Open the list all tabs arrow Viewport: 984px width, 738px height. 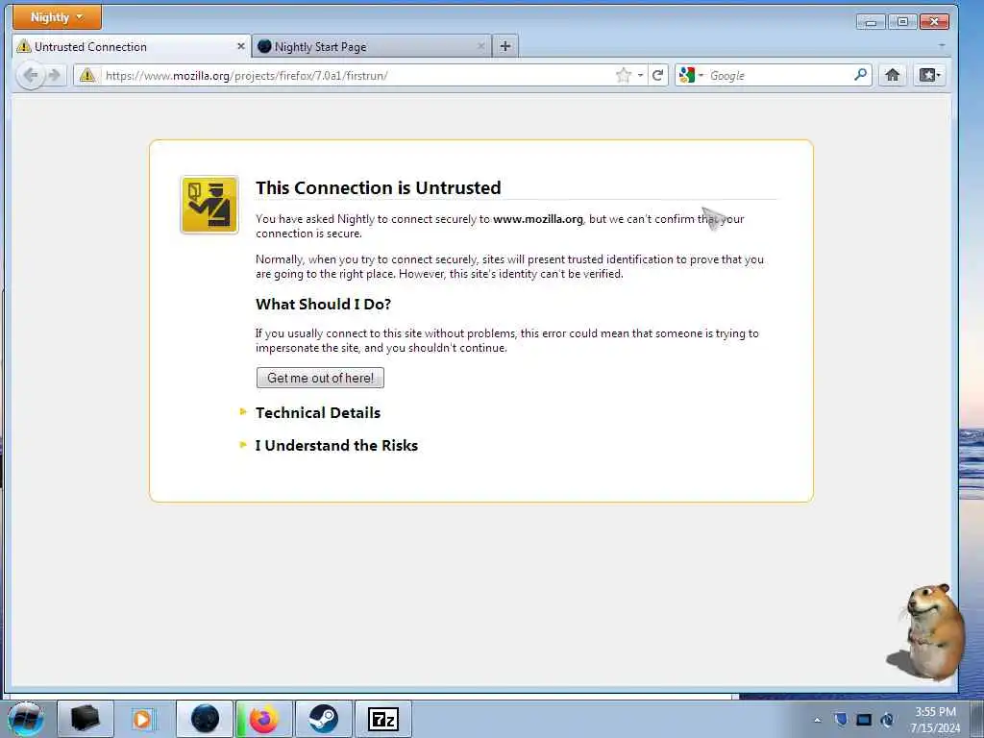point(942,46)
